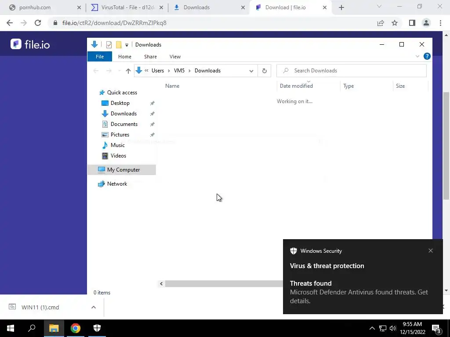Open Desktop in navigation pane
The image size is (450, 337).
tap(120, 103)
